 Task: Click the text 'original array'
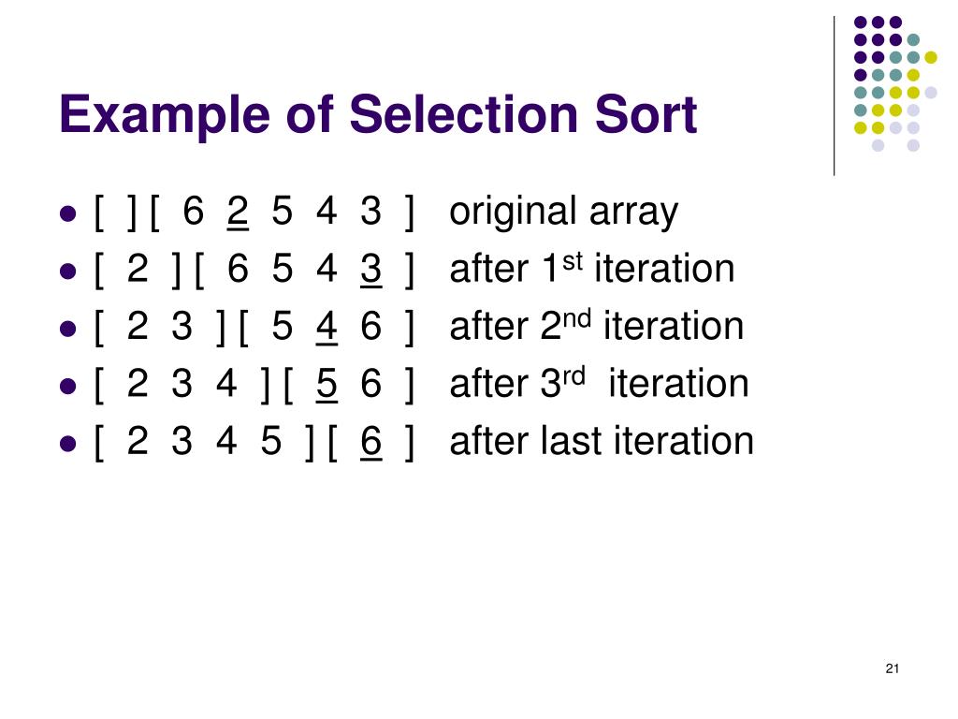pos(563,213)
